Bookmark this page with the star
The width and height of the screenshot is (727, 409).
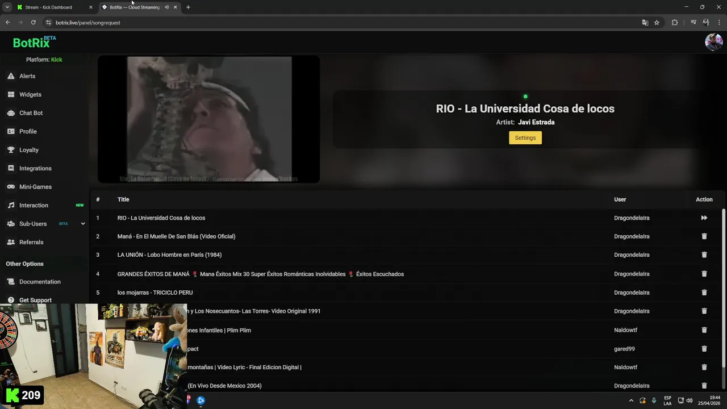tap(657, 23)
